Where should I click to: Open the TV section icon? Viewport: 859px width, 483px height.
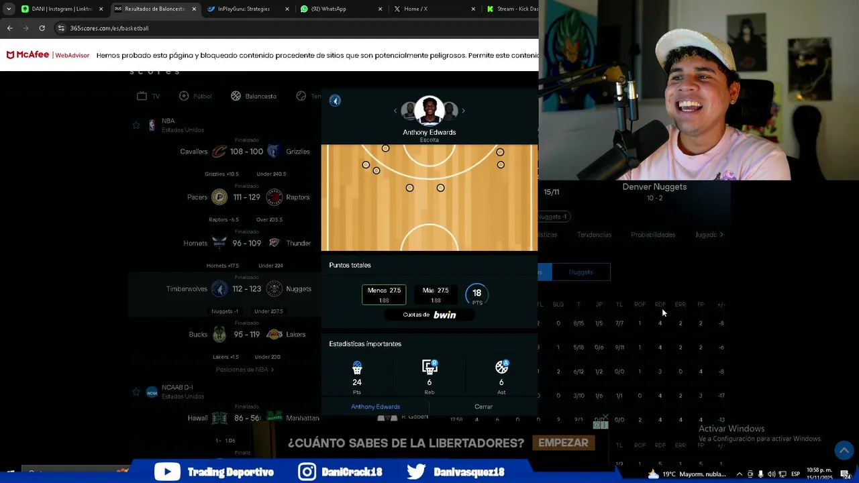(142, 96)
